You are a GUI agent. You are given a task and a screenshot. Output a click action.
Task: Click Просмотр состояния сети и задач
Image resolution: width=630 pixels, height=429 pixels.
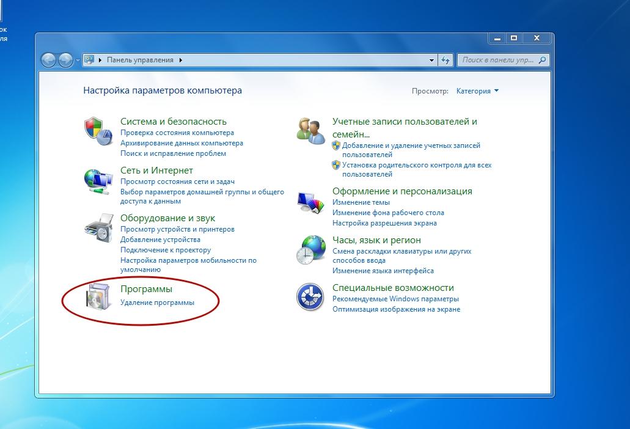click(177, 182)
